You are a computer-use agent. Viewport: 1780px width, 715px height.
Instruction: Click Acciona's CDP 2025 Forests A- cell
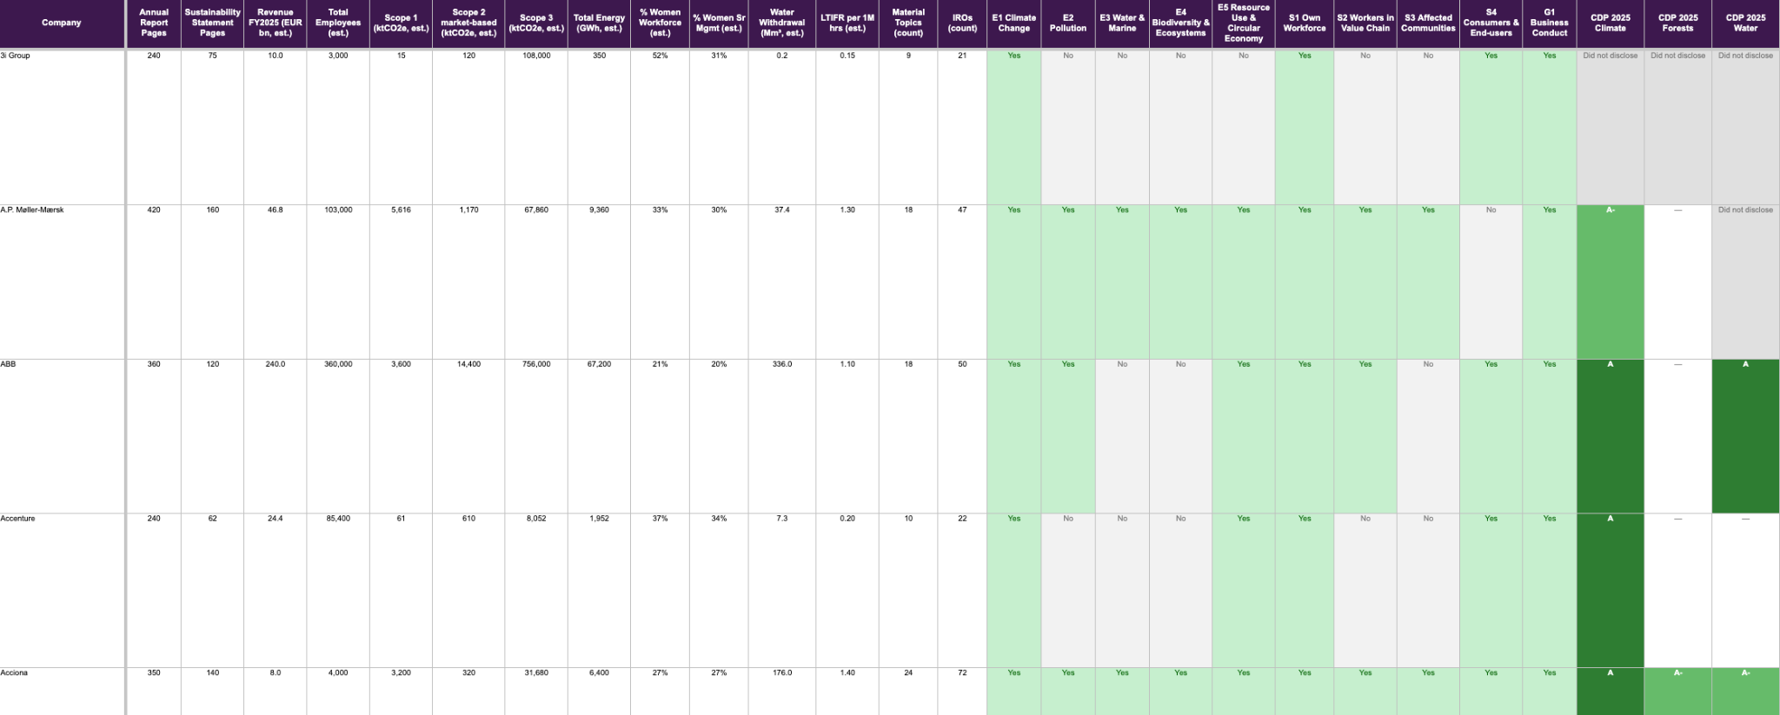[1677, 692]
